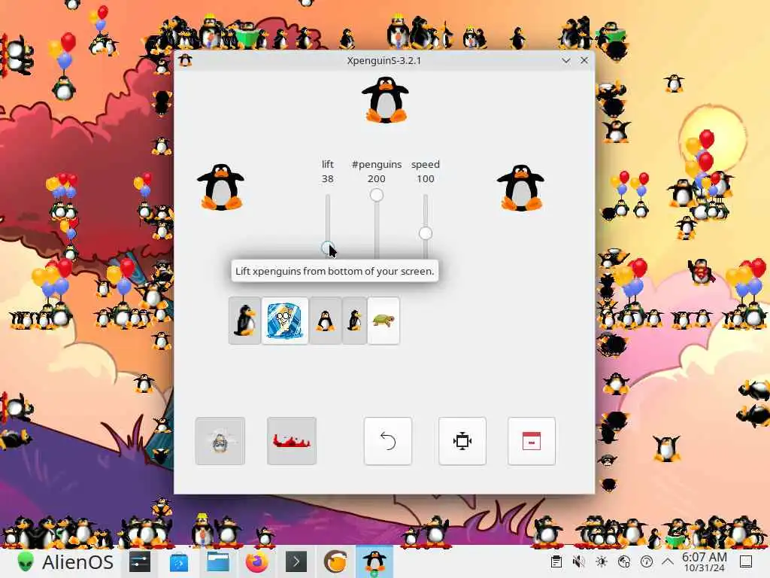Screen dimensions: 770x578
Task: Select the front-facing Tux theme
Action: pos(325,321)
